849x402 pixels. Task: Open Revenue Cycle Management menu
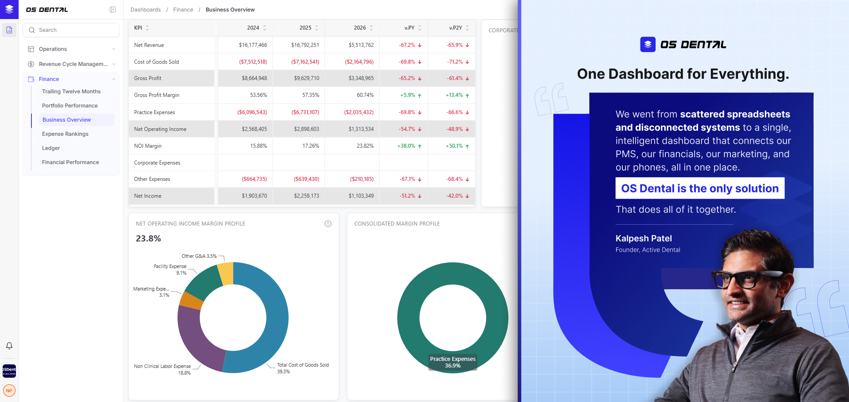[x=73, y=64]
